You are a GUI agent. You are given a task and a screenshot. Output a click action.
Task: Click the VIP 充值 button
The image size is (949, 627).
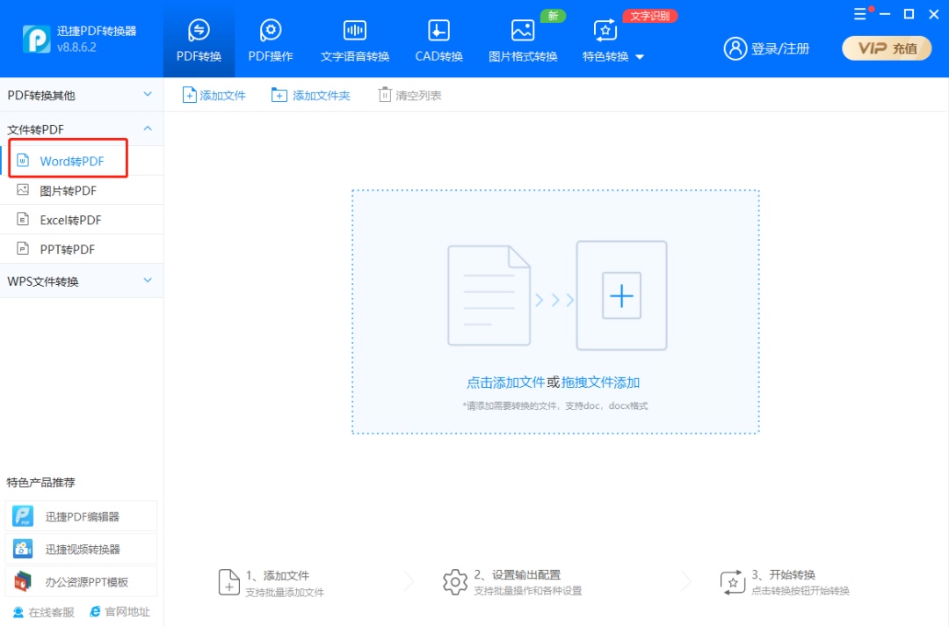click(x=886, y=48)
